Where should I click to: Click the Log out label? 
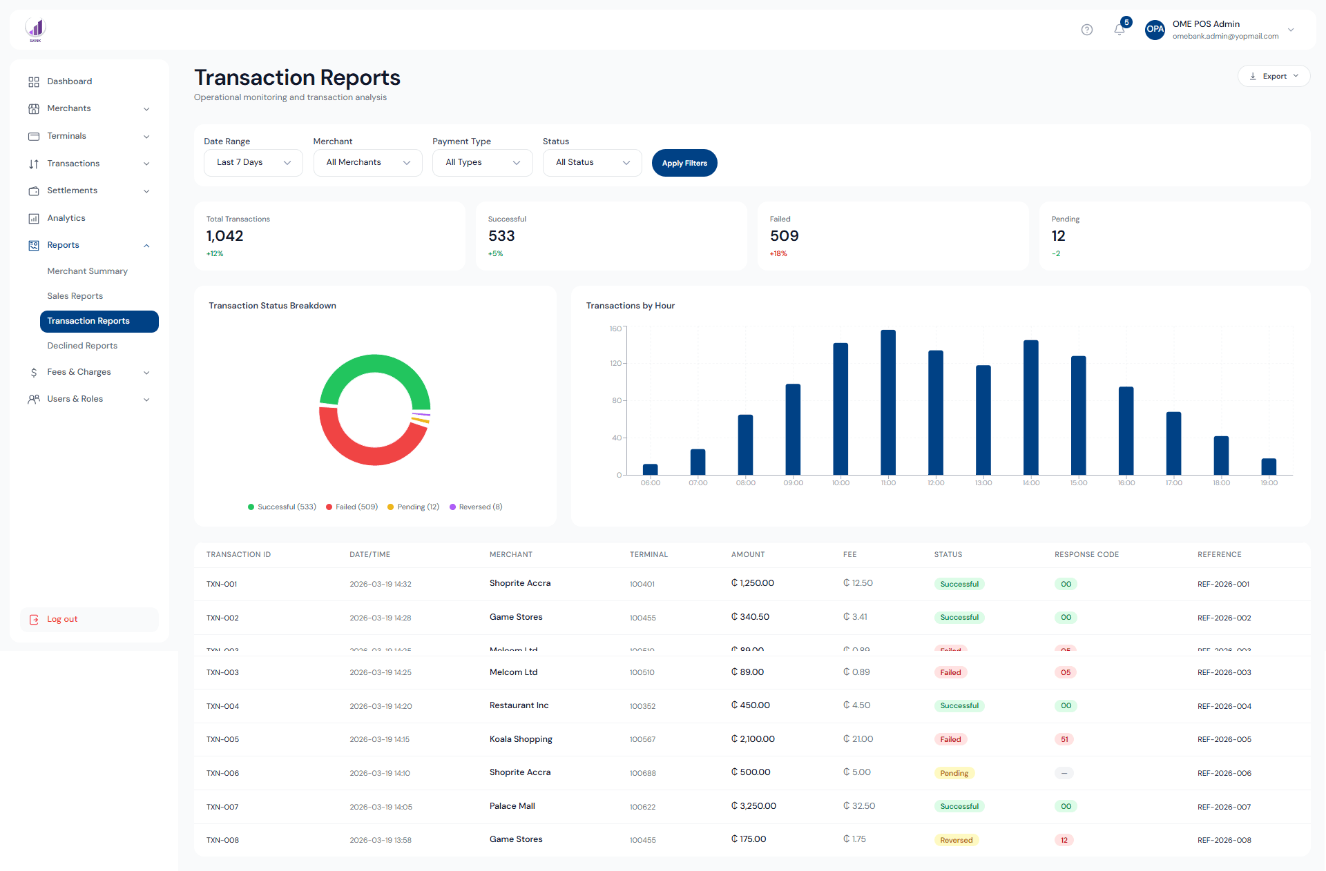62,620
